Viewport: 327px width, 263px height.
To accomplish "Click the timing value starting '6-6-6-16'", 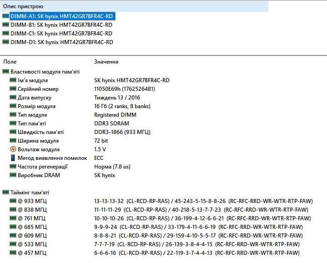I will [x=197, y=253].
